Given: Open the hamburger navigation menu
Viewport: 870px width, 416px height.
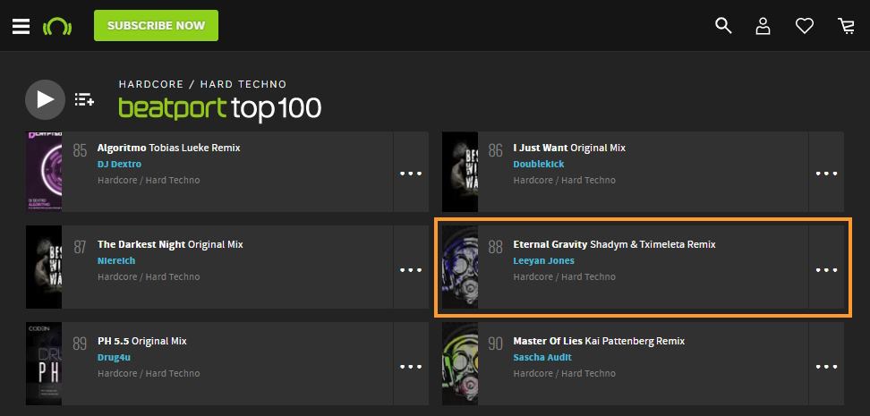Looking at the screenshot, I should (21, 26).
